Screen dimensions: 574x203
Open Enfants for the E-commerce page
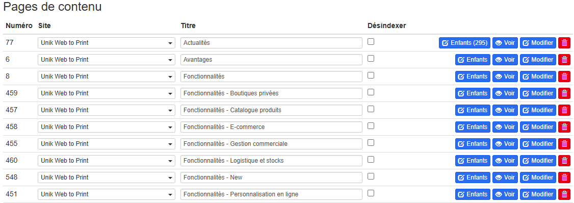pyautogui.click(x=473, y=127)
